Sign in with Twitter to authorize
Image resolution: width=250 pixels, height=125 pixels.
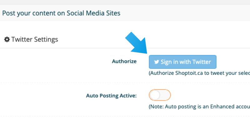pos(182,62)
